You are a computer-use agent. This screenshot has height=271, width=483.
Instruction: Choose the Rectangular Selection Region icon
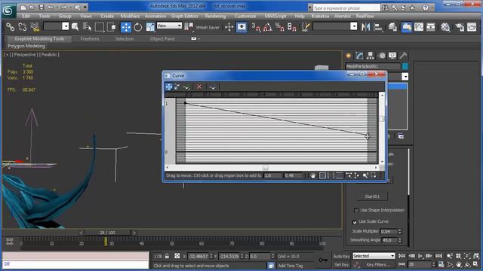point(100,27)
